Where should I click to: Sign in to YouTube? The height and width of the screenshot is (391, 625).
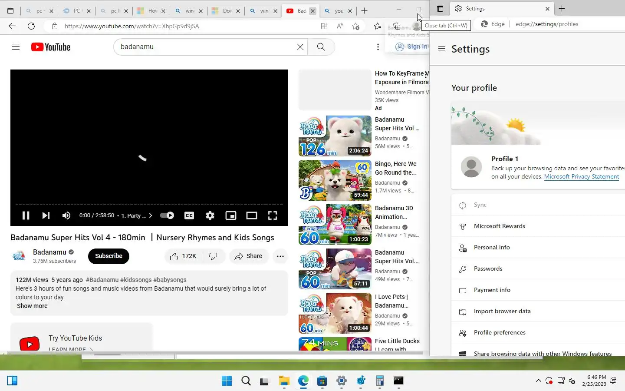pyautogui.click(x=411, y=46)
